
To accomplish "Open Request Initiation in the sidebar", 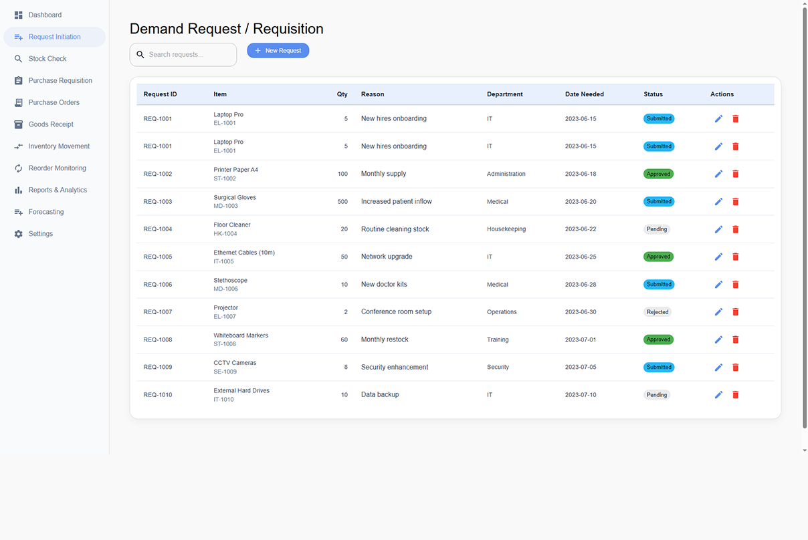I will pos(54,37).
